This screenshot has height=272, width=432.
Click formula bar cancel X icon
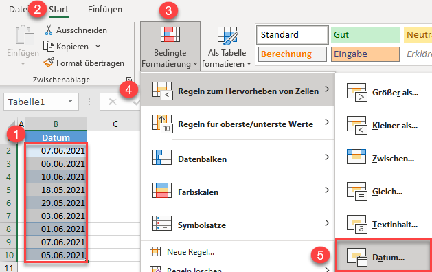click(113, 102)
